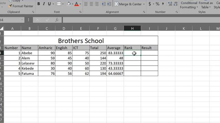The image size is (220, 123).
Task: Click total cell 144
Action: [98, 58]
